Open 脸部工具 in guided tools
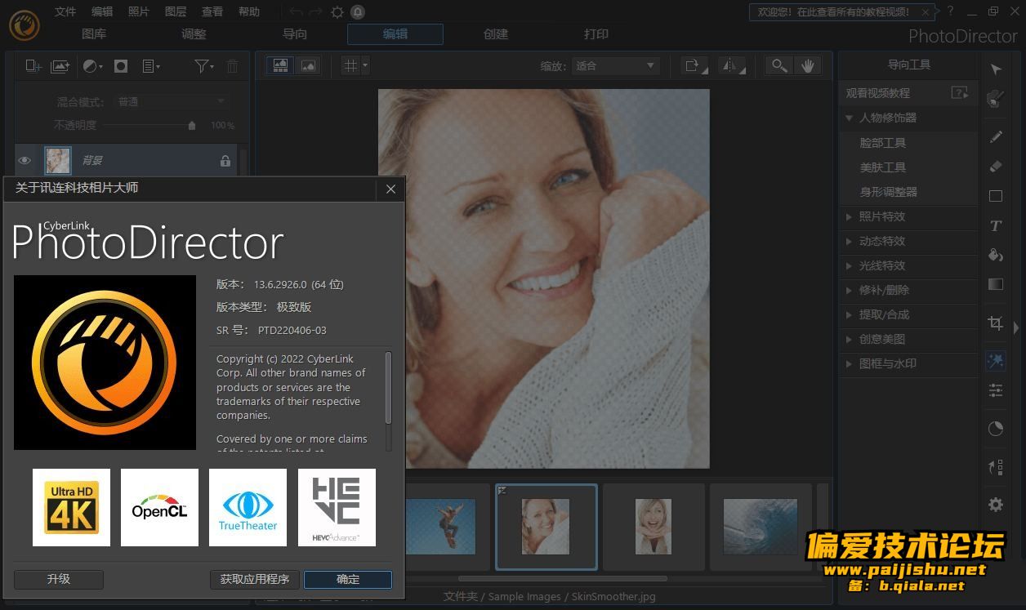Viewport: 1026px width, 610px height. 884,143
